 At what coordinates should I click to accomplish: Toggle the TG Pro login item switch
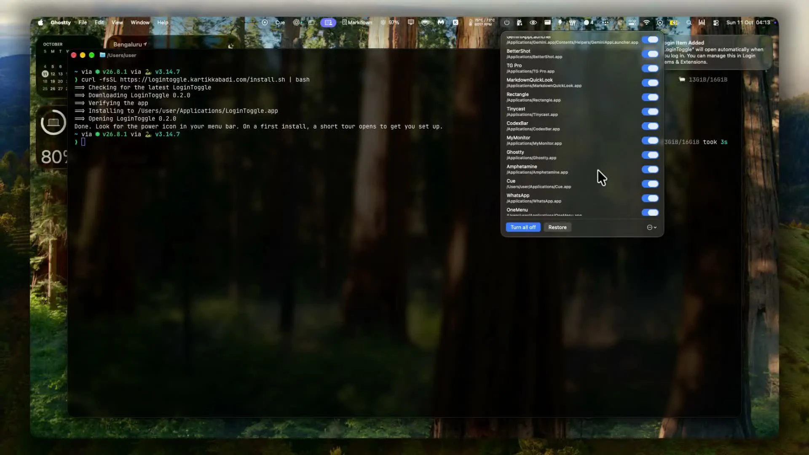pyautogui.click(x=650, y=68)
